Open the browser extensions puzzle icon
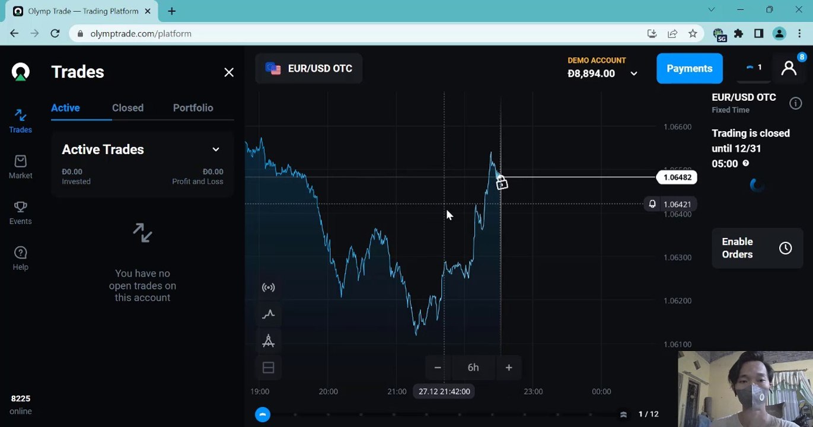Image resolution: width=813 pixels, height=427 pixels. tap(738, 34)
